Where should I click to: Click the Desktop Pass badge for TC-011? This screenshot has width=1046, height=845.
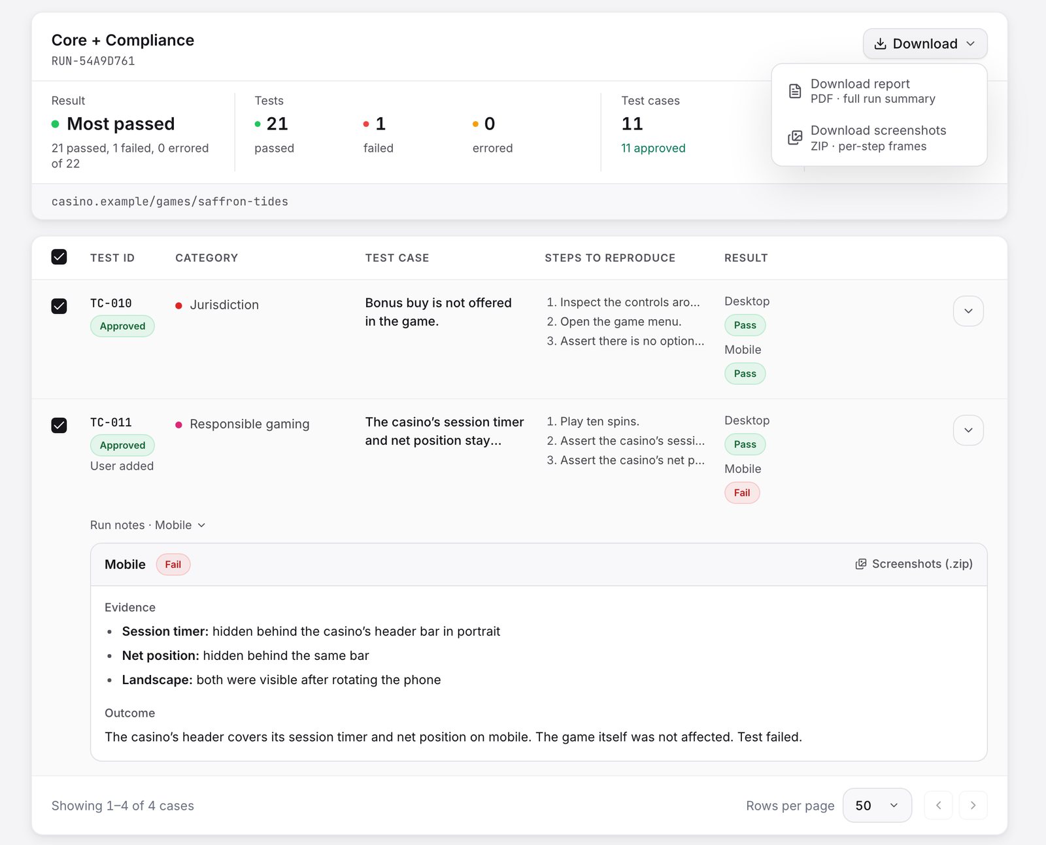coord(745,444)
